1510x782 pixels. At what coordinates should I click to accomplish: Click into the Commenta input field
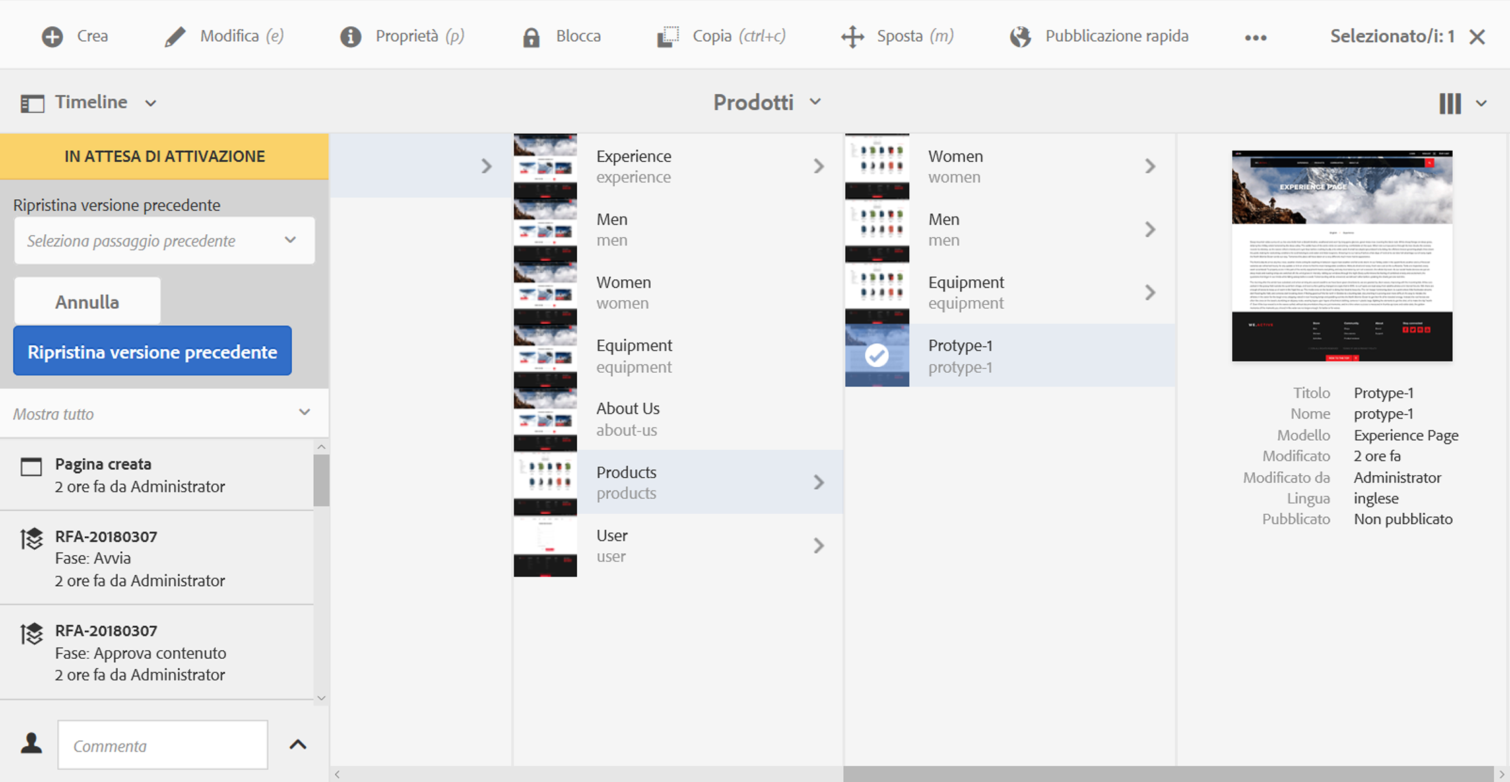point(162,745)
